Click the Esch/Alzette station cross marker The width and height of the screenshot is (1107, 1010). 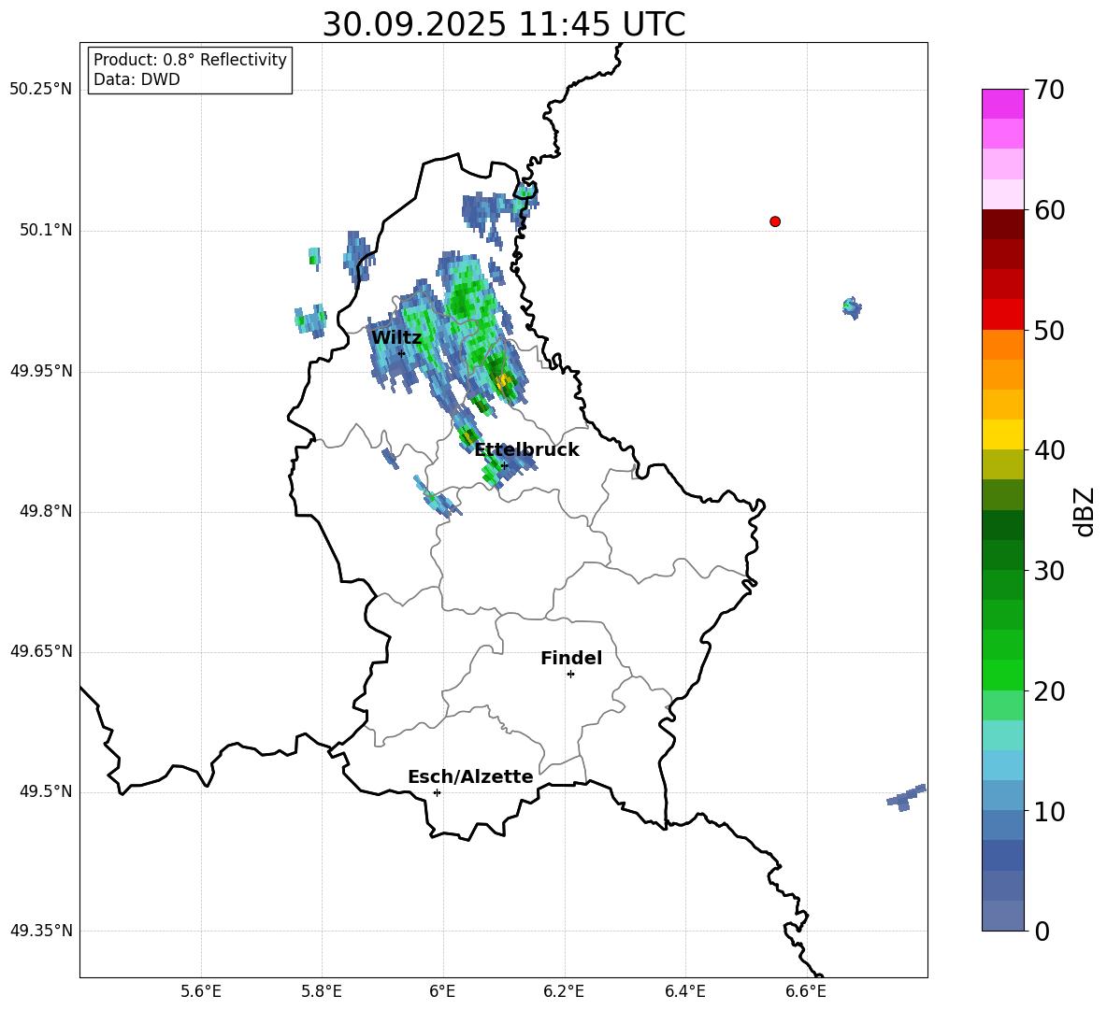click(x=437, y=792)
